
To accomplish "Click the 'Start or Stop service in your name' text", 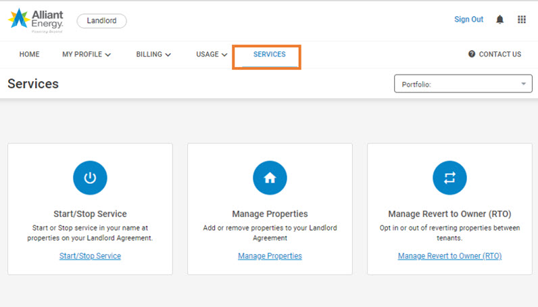I will click(90, 233).
